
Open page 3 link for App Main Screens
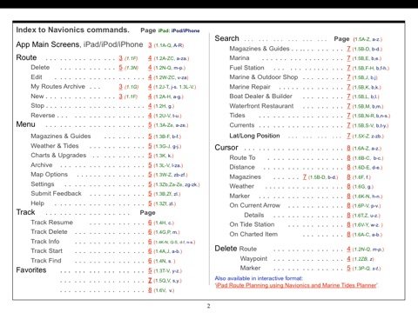tap(150, 45)
